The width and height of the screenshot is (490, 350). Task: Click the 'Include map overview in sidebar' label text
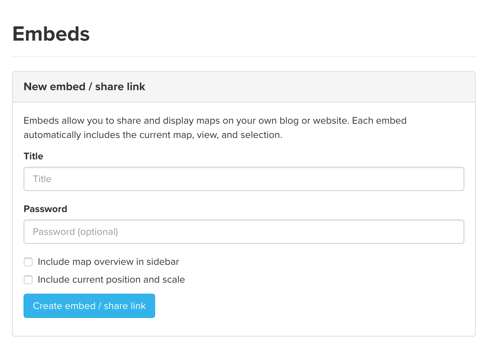coord(108,262)
